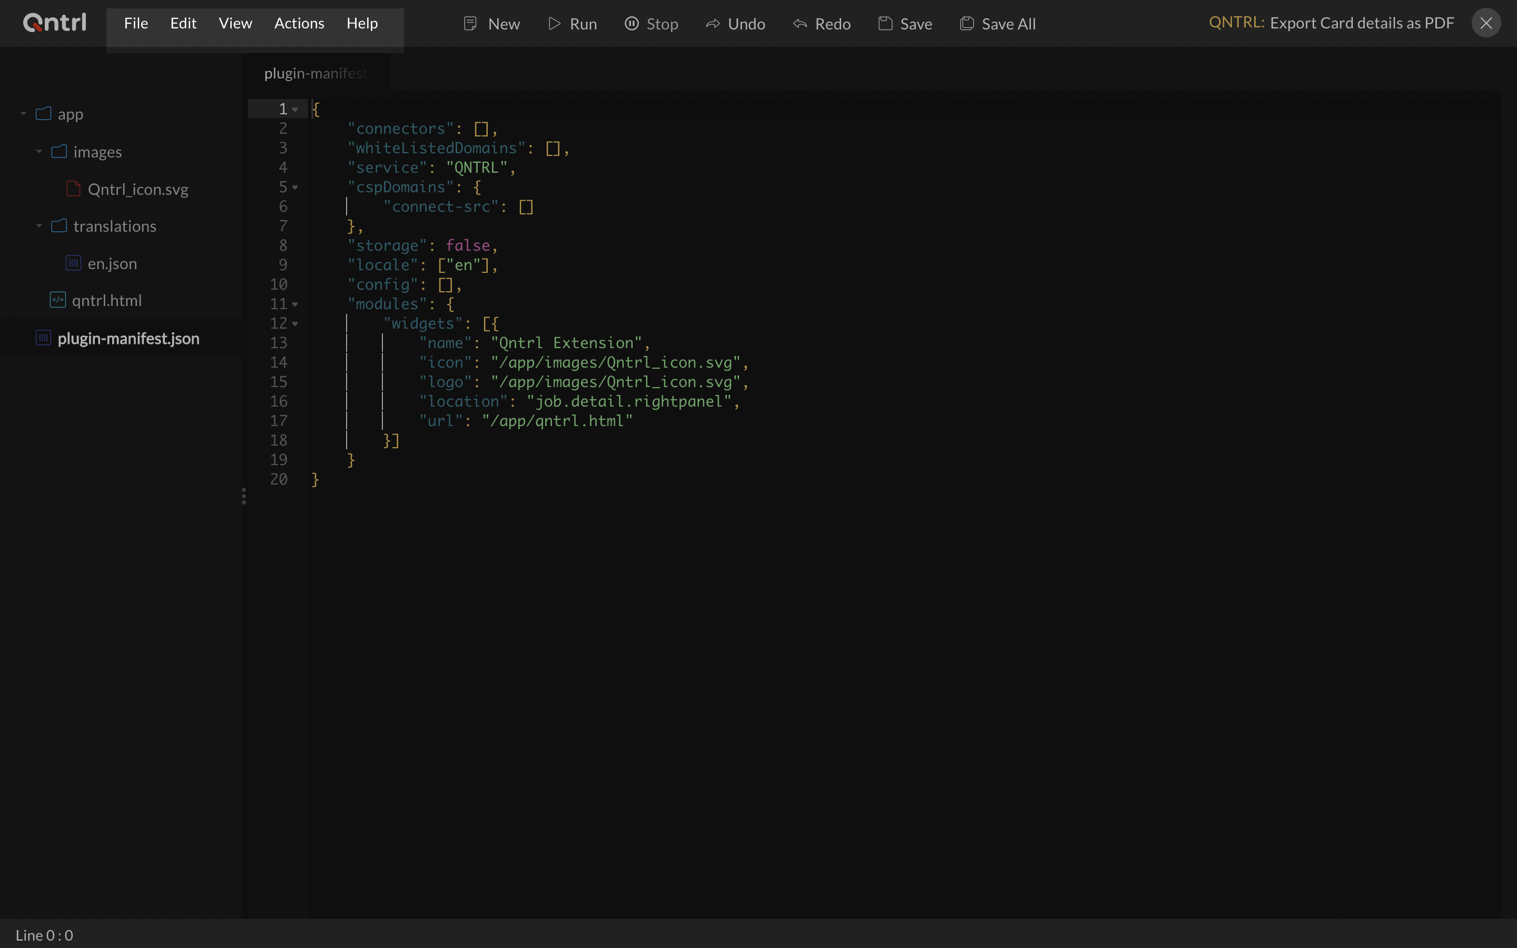Click the Redo toolbar label
Viewport: 1517px width, 948px height.
832,24
